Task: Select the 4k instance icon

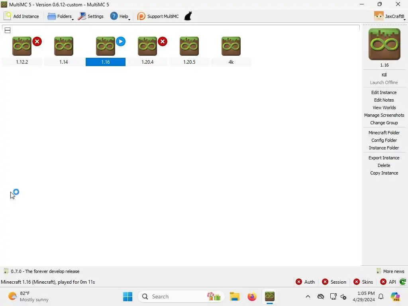Action: tap(231, 46)
